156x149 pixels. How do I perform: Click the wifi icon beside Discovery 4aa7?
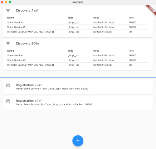coord(8,10)
